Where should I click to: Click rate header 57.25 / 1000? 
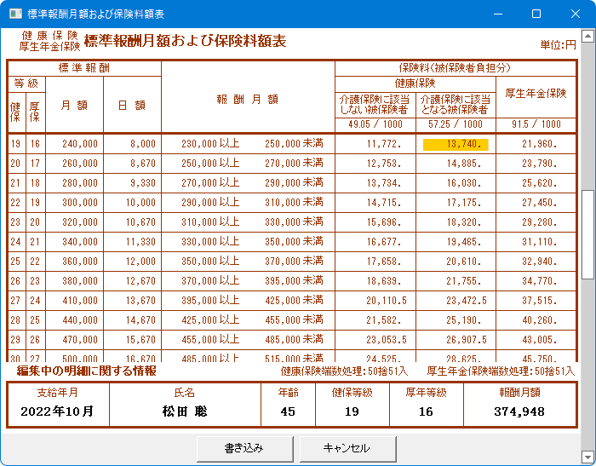pos(456,124)
